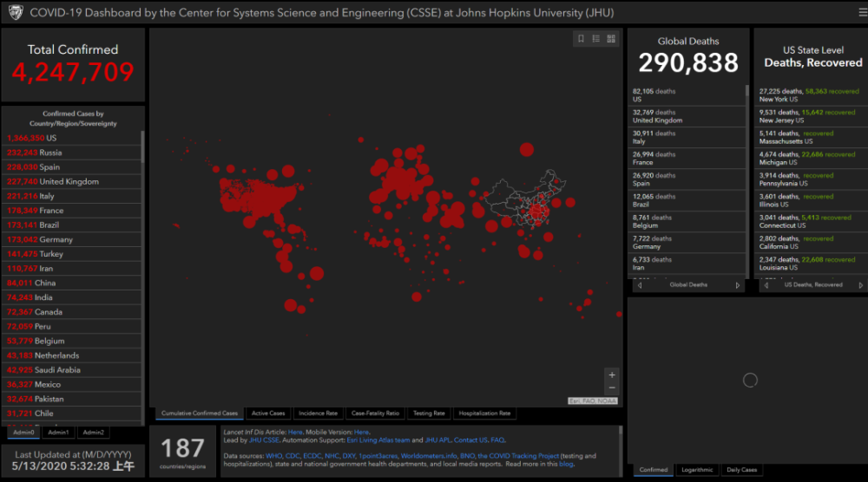
Task: Select France in the confirmed cases list
Action: tap(72, 211)
